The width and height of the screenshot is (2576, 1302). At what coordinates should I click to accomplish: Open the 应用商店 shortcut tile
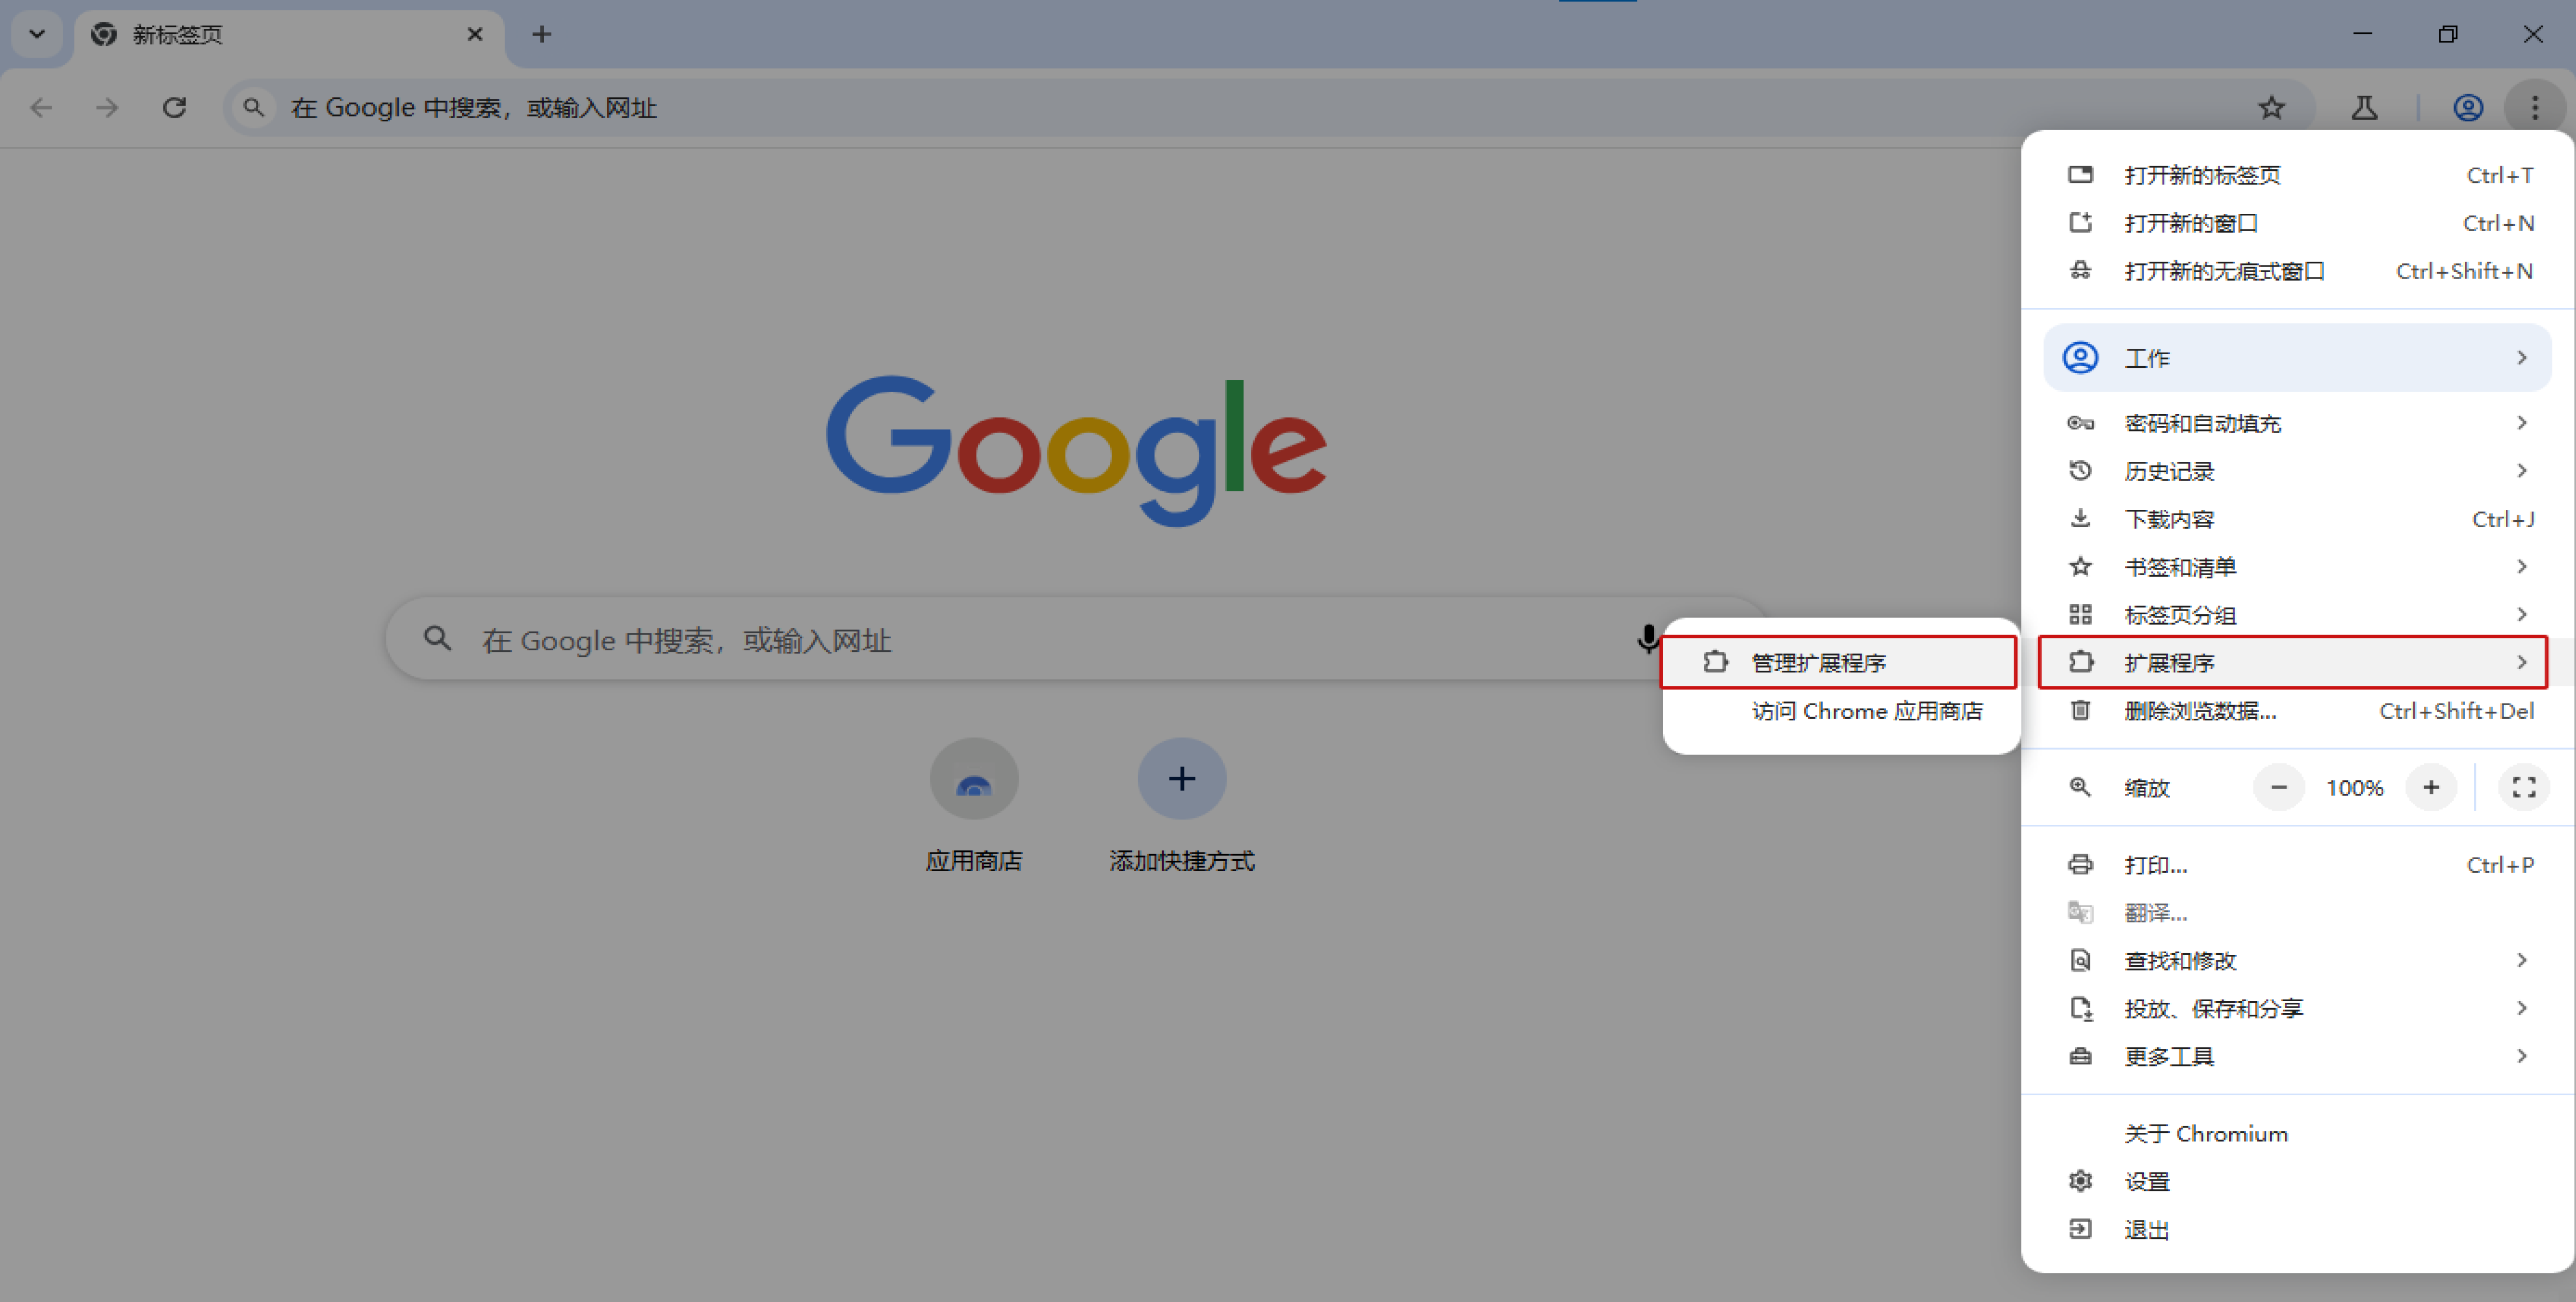(x=974, y=805)
